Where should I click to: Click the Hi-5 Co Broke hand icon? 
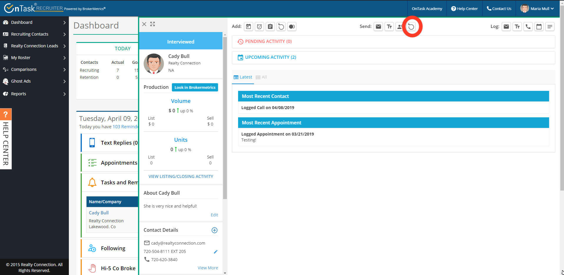[x=92, y=268]
